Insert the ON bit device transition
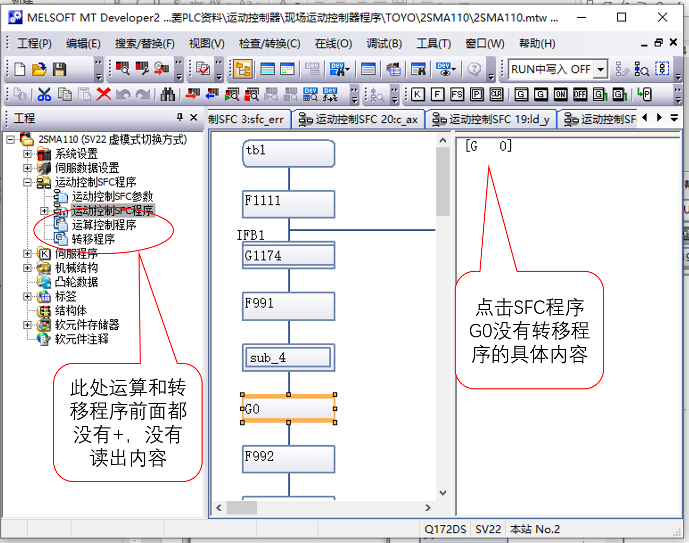The image size is (689, 543). [x=560, y=94]
